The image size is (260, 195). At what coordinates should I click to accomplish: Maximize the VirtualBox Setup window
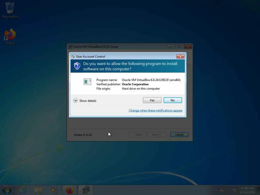180,47
